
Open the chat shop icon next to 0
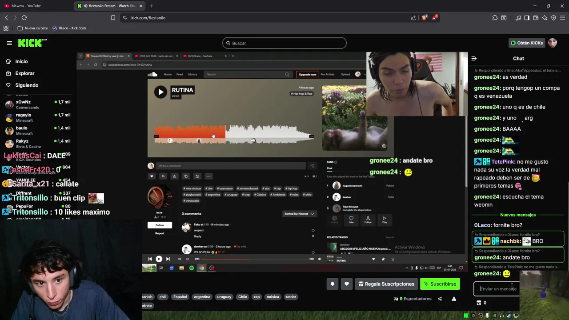coord(479,303)
